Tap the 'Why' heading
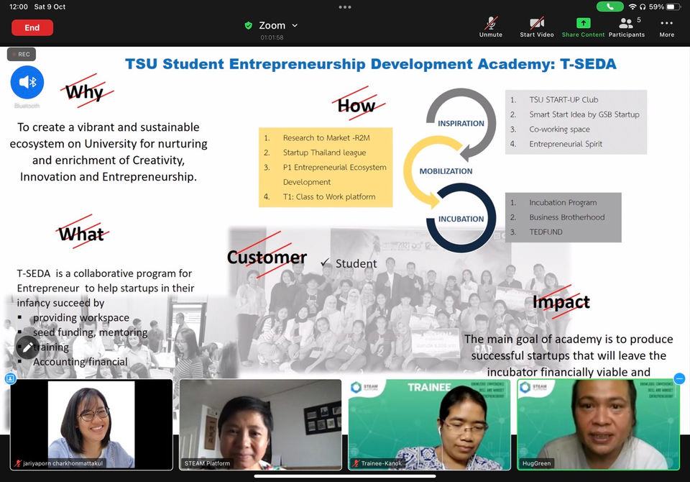The height and width of the screenshot is (482, 690). pos(85,92)
